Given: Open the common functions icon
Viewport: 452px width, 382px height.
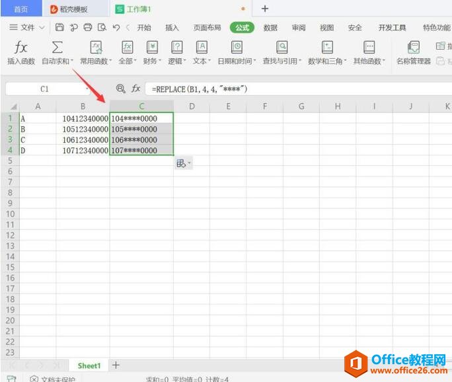Looking at the screenshot, I should 96,47.
